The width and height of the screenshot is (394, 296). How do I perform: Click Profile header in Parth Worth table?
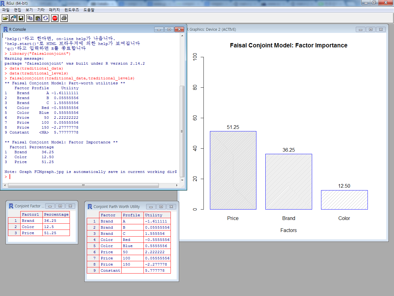pos(132,215)
